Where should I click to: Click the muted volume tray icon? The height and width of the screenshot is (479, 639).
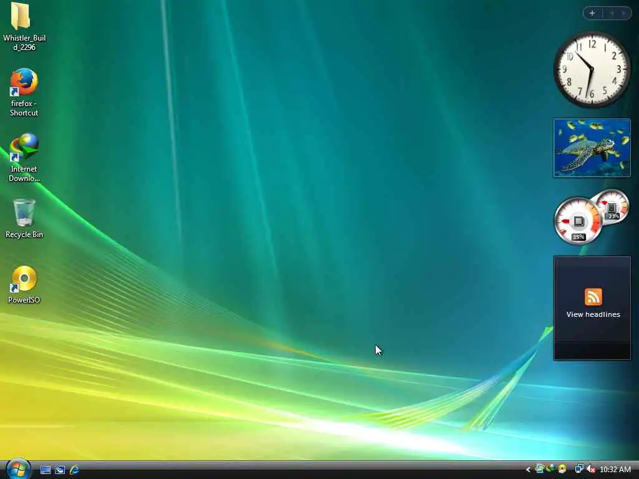coord(591,469)
